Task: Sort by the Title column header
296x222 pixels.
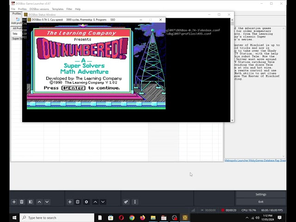Action: coord(15,34)
